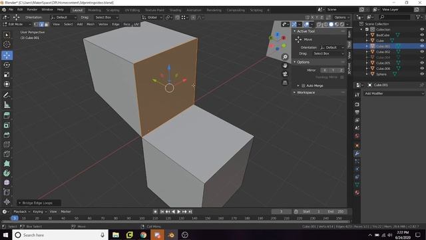Switch perspective/orthographic grid icon

click(x=285, y=83)
